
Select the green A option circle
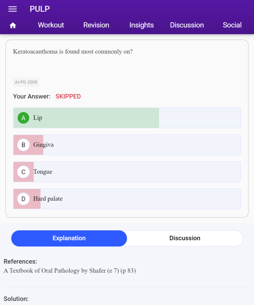(x=23, y=118)
